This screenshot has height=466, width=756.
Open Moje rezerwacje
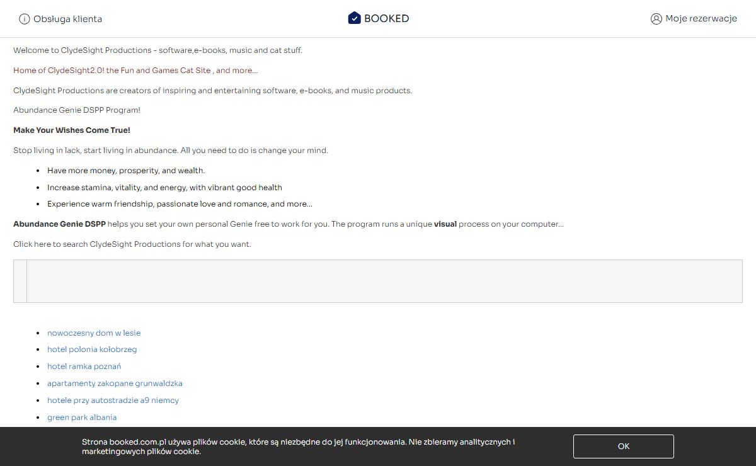[701, 19]
